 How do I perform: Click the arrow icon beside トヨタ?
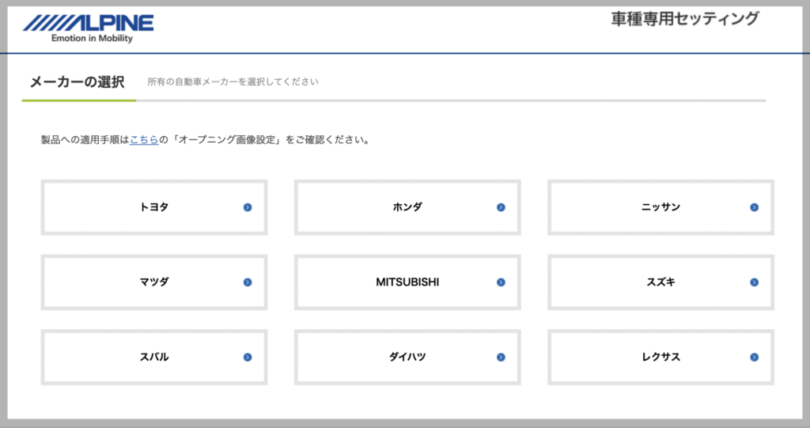point(248,207)
